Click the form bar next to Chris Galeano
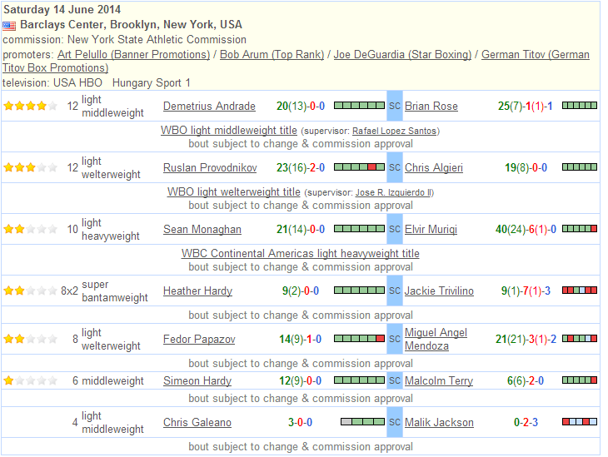 pyautogui.click(x=362, y=422)
